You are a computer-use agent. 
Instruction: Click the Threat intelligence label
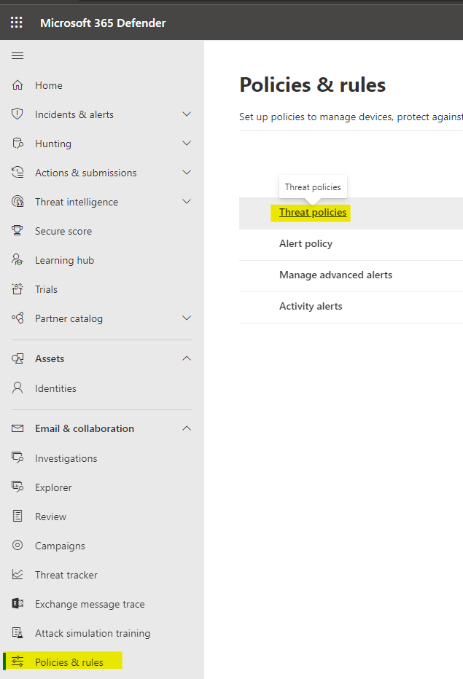[x=77, y=202]
